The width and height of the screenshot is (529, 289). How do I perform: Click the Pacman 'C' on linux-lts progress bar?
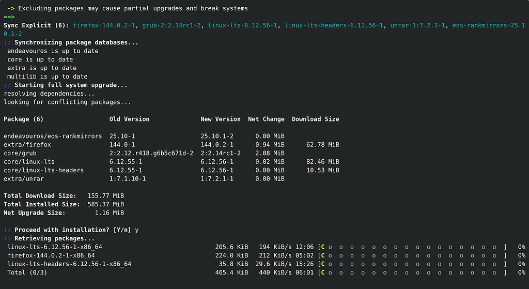click(323, 247)
